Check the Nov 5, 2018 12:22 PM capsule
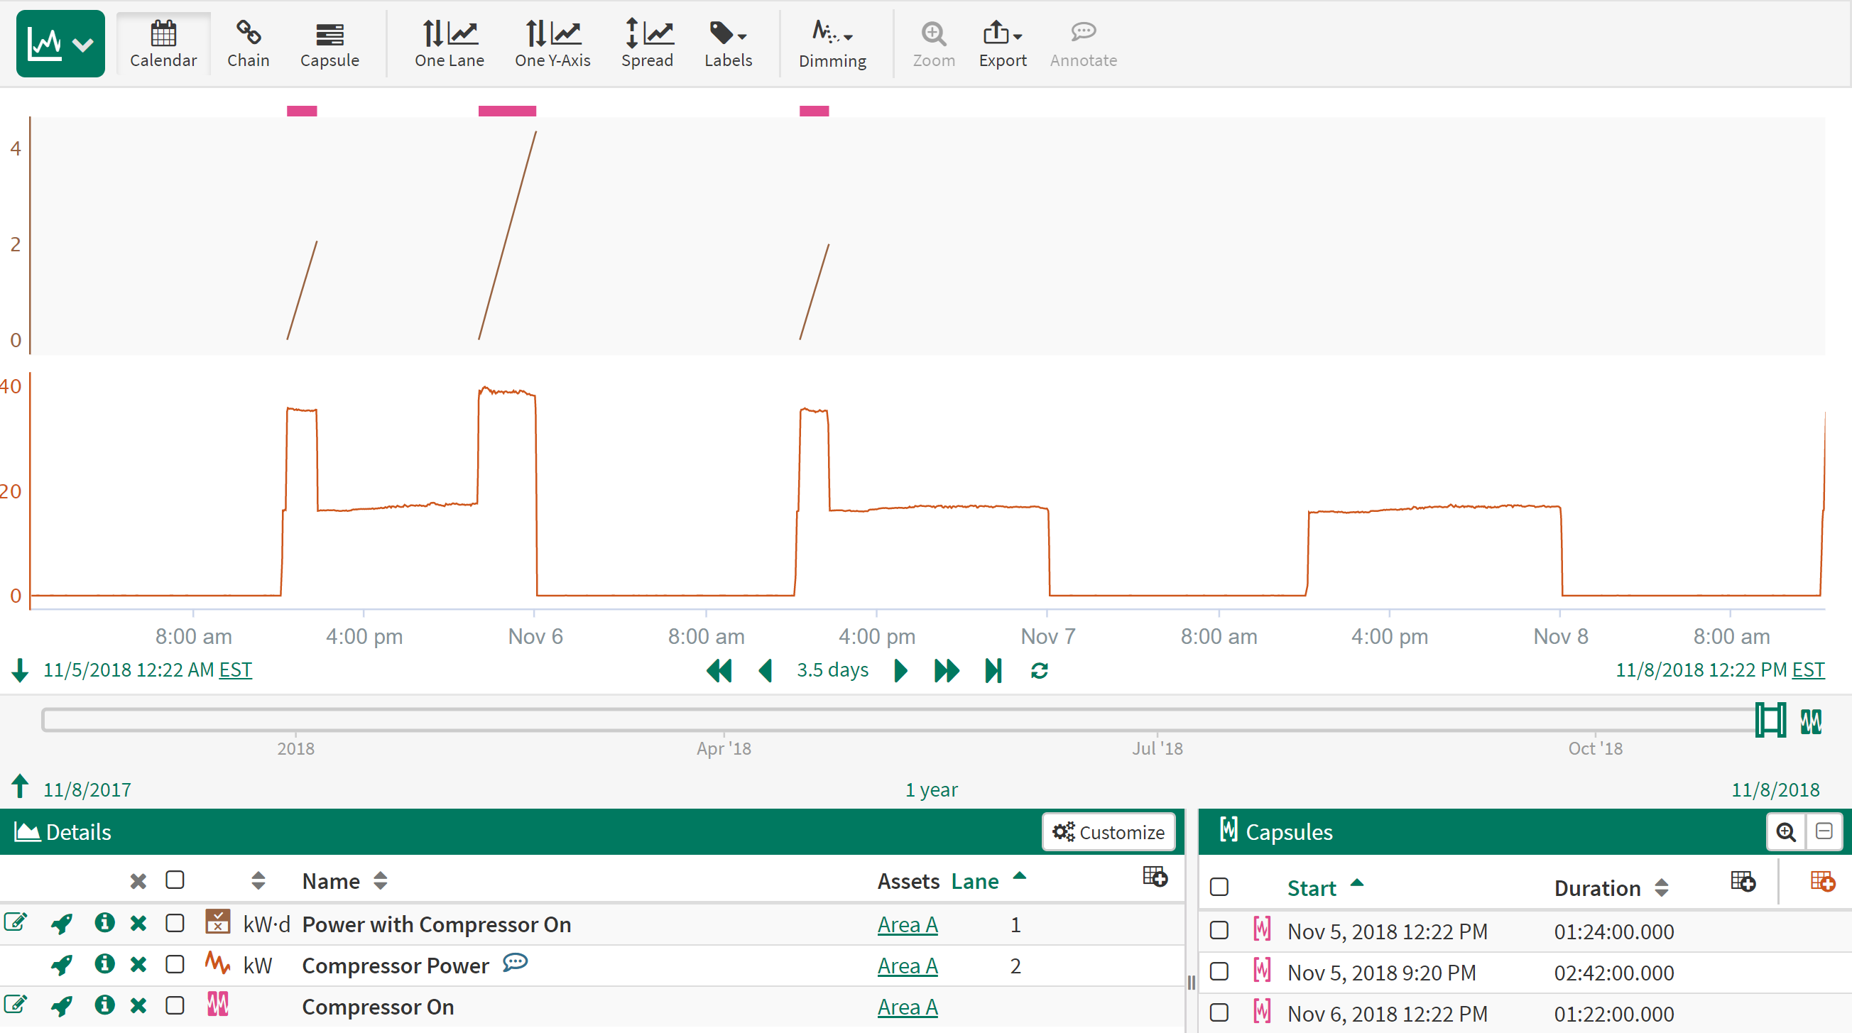Screen dimensions: 1852x1033 pos(1219,930)
